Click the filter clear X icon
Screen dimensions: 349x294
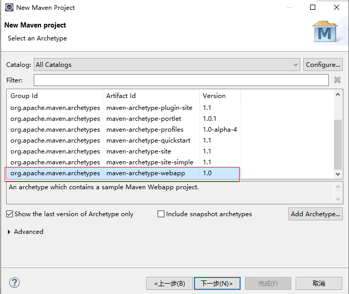pos(337,80)
